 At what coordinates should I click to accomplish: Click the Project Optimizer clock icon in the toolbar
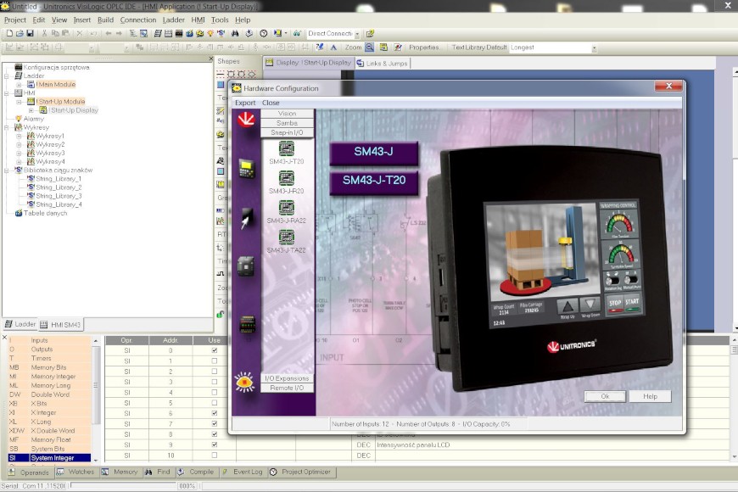[x=264, y=33]
